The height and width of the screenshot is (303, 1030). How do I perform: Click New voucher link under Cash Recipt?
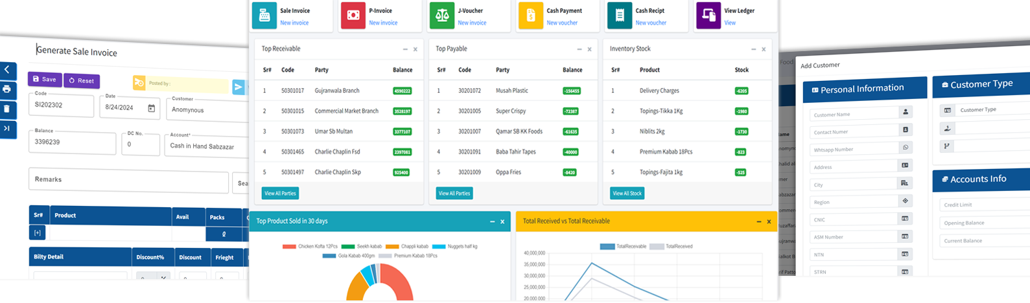pyautogui.click(x=651, y=23)
